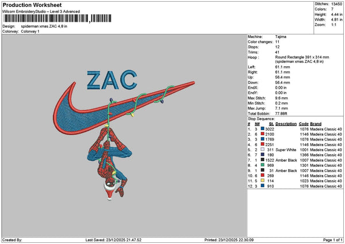345x244 pixels.
Task: Click the Color changes value 11
Action: click(277, 42)
